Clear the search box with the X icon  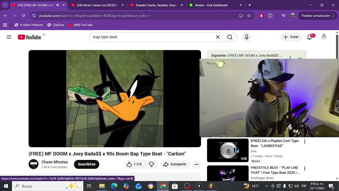click(218, 37)
